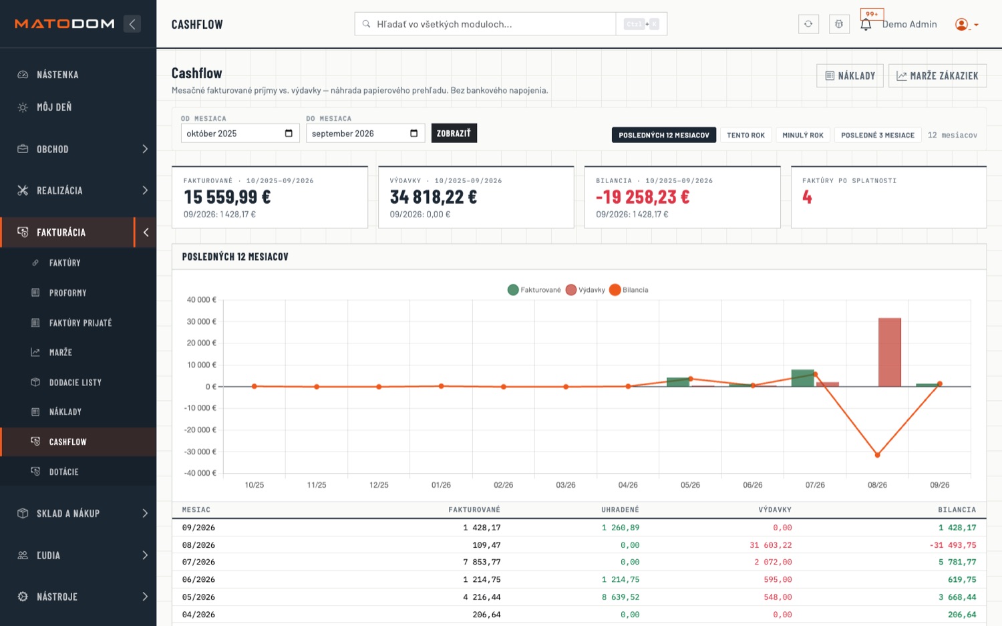Image resolution: width=1002 pixels, height=626 pixels.
Task: Click the refresh icon in header
Action: click(x=808, y=24)
